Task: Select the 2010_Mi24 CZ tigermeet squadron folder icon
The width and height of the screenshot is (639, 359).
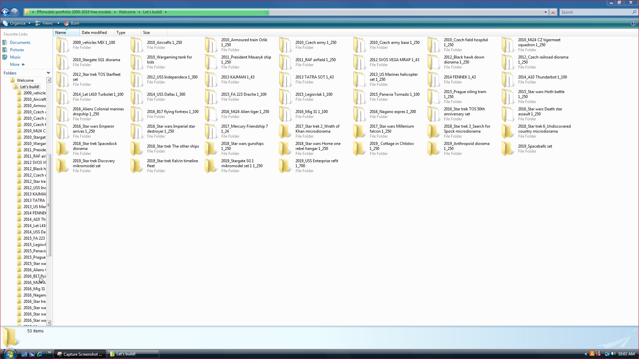Action: [508, 45]
